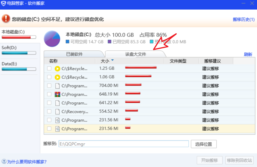Sort by the size column arrow
257x167 pixels.
(x=113, y=60)
